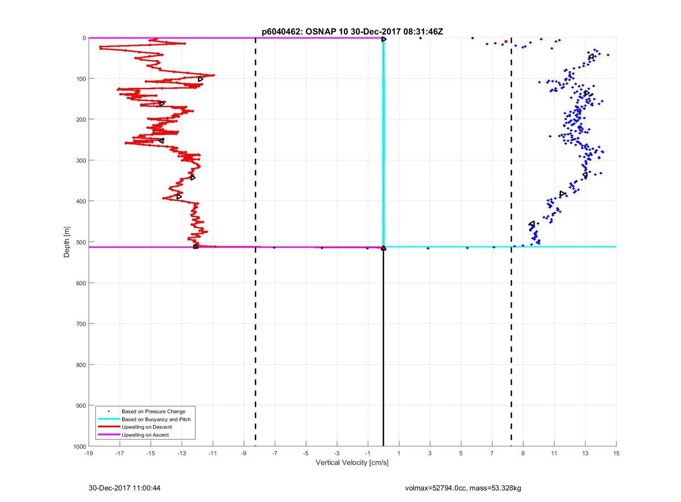Screen dimensions: 681x502
Task: Click the x-axis tick label '5'
Action: (x=461, y=453)
